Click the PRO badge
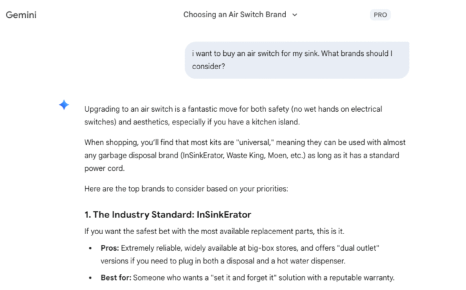The image size is (466, 290). click(380, 15)
